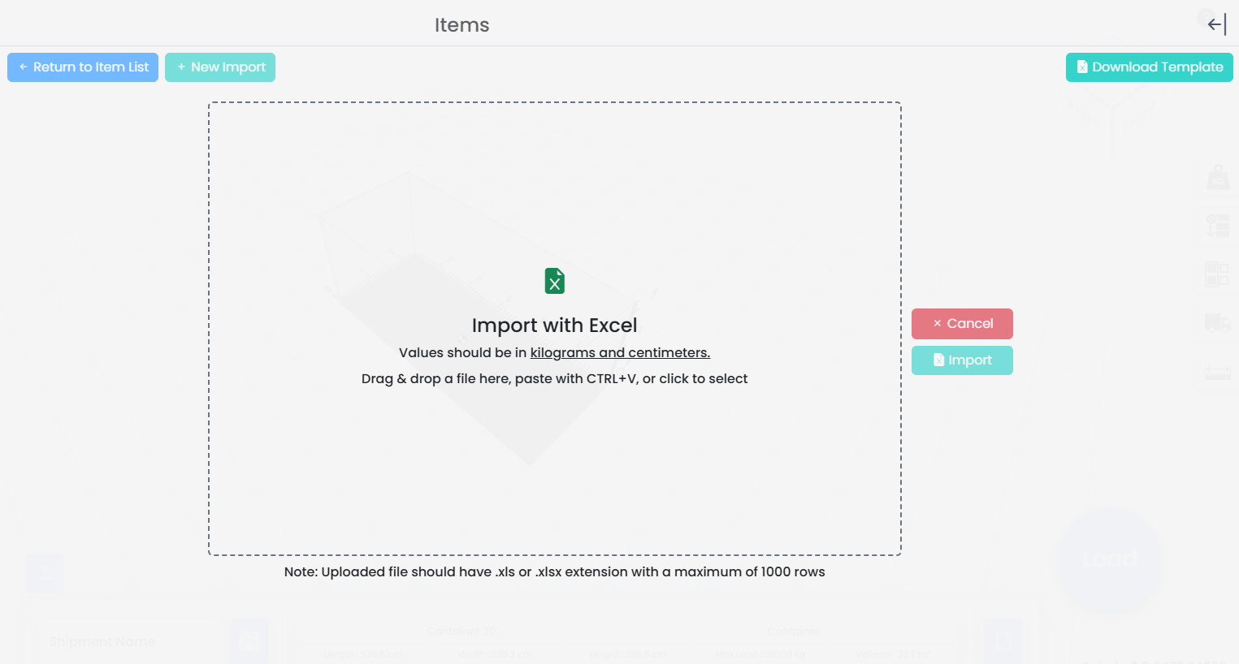1239x664 pixels.
Task: Click the Return to Item List button
Action: pyautogui.click(x=83, y=67)
